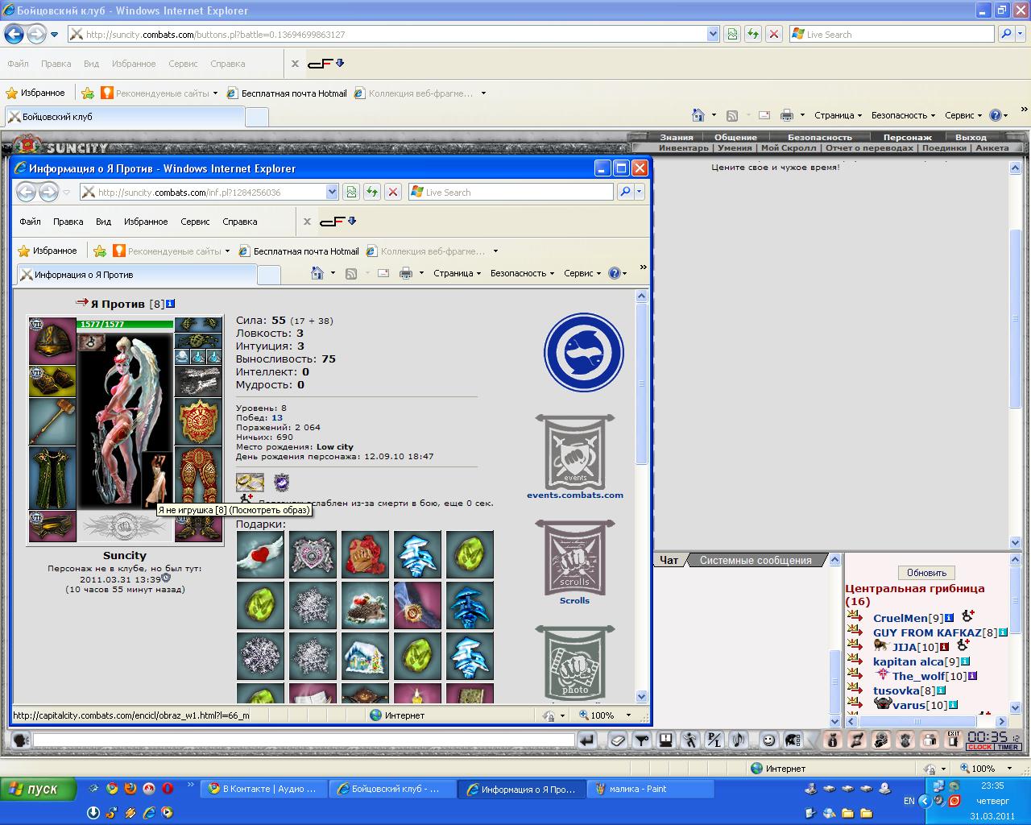
Task: Expand the popup address bar dropdown
Action: click(x=332, y=192)
